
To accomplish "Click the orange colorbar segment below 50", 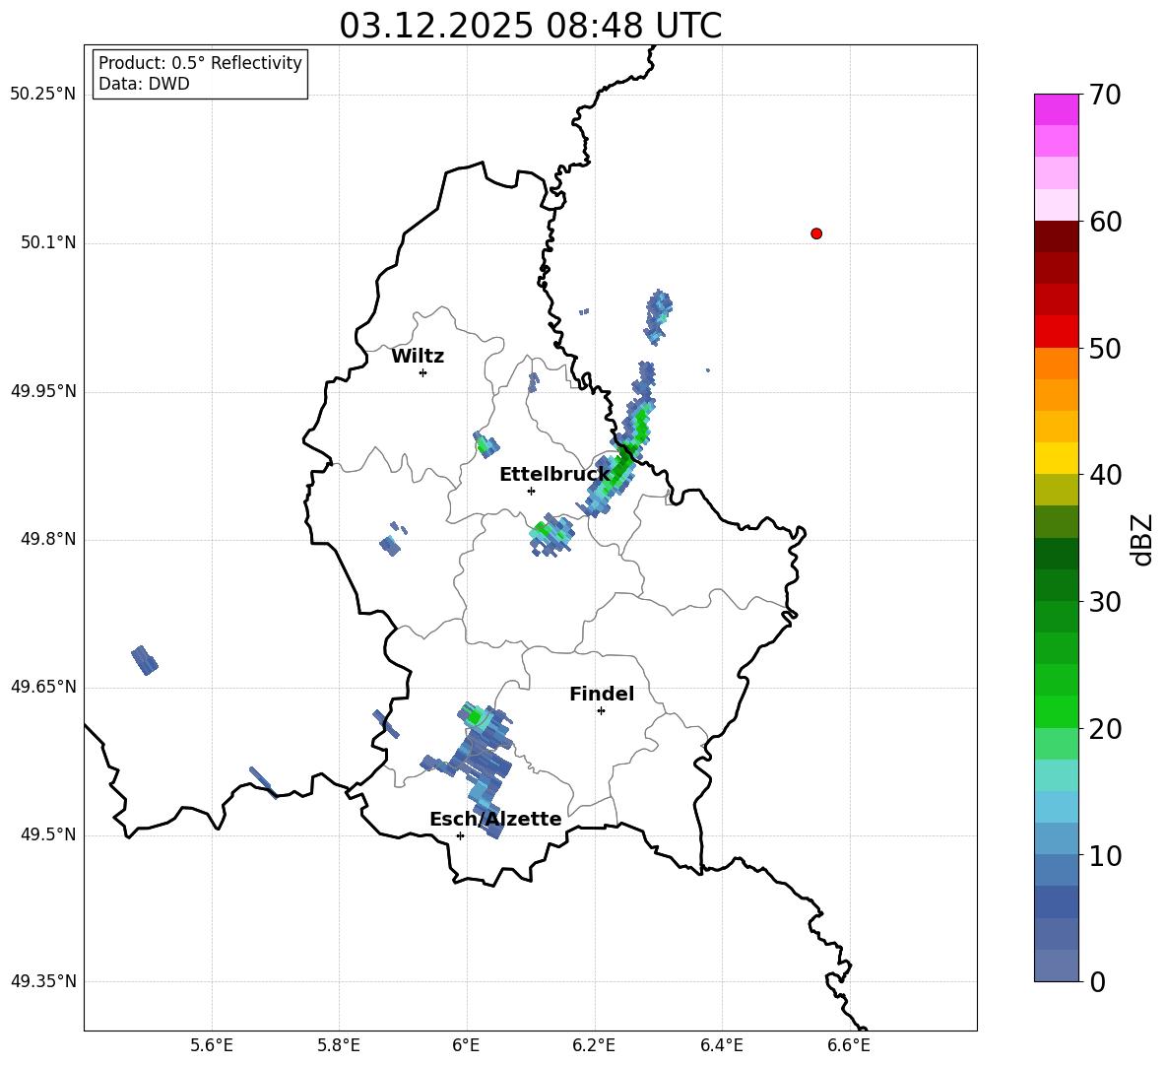I will pyautogui.click(x=1057, y=363).
